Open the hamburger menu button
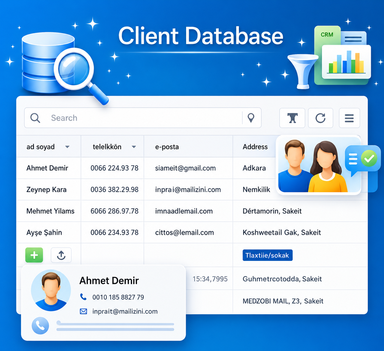This screenshot has height=351, width=384. click(349, 118)
